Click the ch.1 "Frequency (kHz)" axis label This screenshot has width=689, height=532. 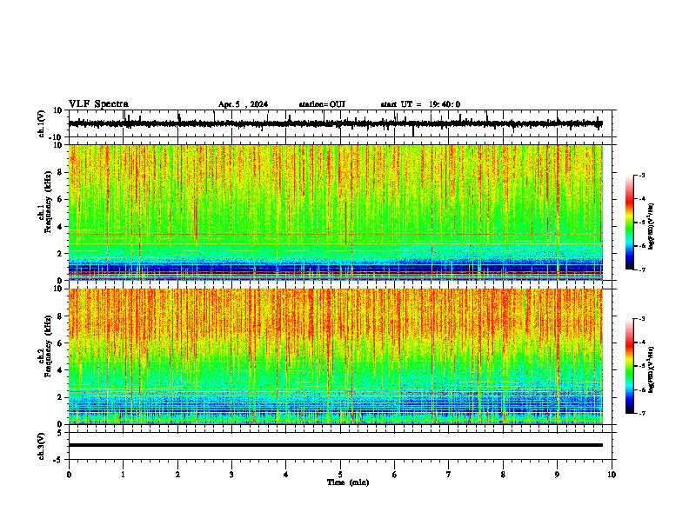click(x=48, y=203)
